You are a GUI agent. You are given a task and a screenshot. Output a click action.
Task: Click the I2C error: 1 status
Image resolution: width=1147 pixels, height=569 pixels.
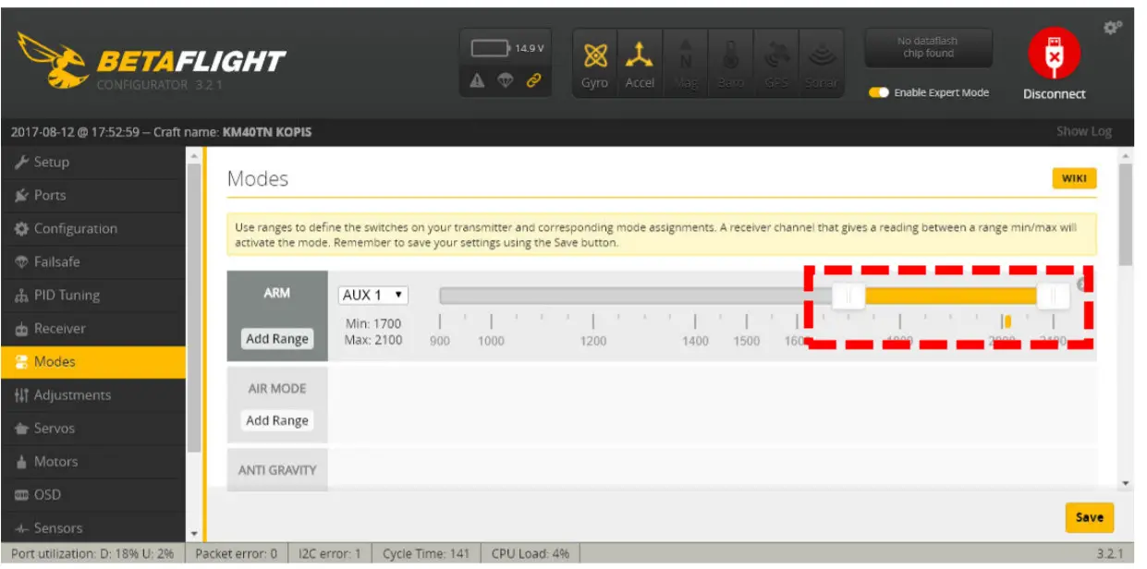[330, 554]
